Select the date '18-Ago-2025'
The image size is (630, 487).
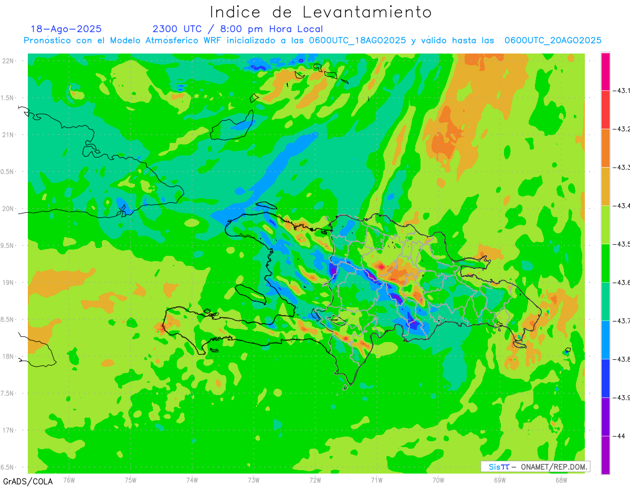click(66, 29)
